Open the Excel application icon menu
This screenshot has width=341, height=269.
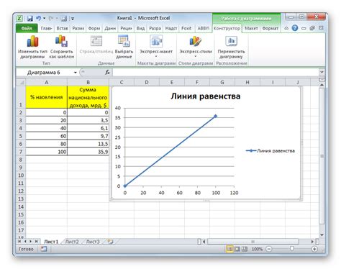pyautogui.click(x=19, y=18)
